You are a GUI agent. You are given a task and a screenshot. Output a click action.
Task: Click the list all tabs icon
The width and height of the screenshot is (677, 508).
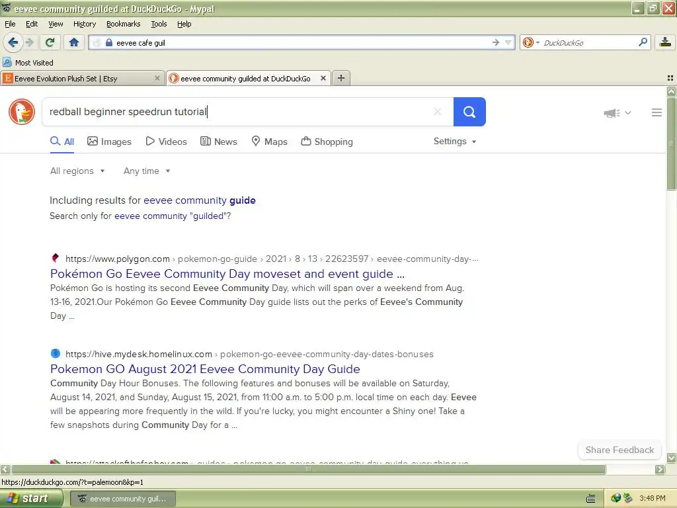tap(670, 78)
